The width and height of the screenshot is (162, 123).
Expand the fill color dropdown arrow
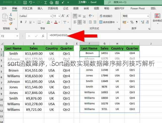52,22
